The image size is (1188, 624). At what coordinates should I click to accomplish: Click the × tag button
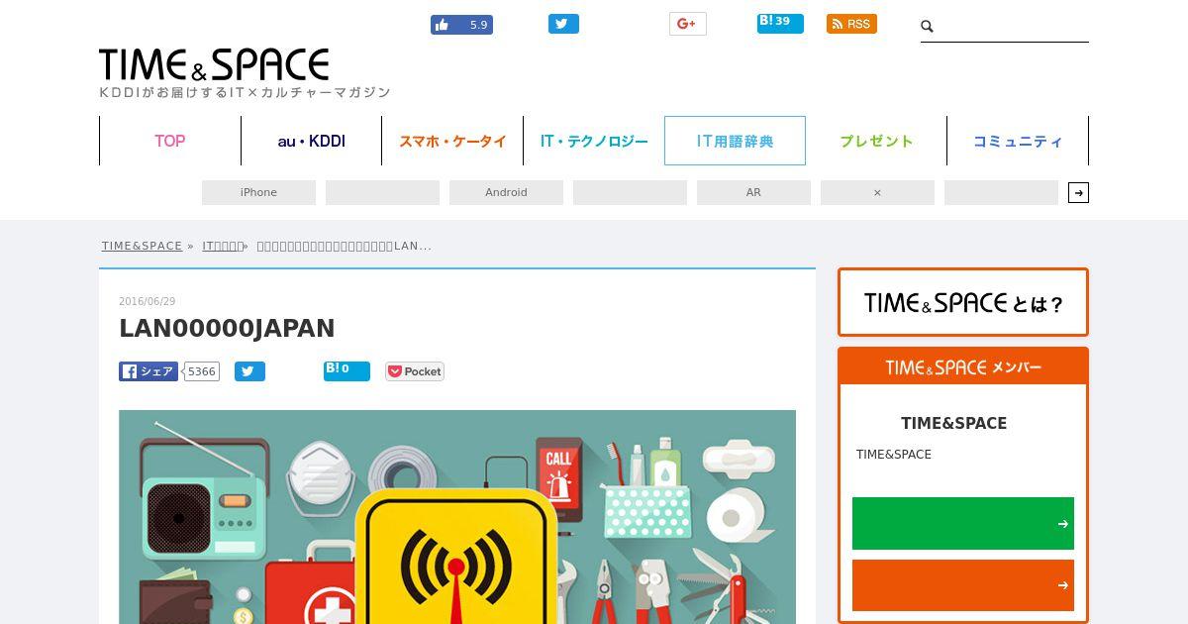pyautogui.click(x=877, y=192)
